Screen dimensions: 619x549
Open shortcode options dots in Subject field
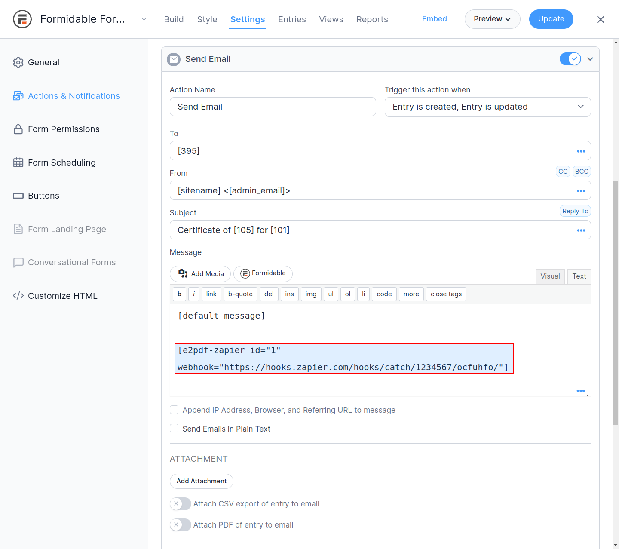pos(581,230)
